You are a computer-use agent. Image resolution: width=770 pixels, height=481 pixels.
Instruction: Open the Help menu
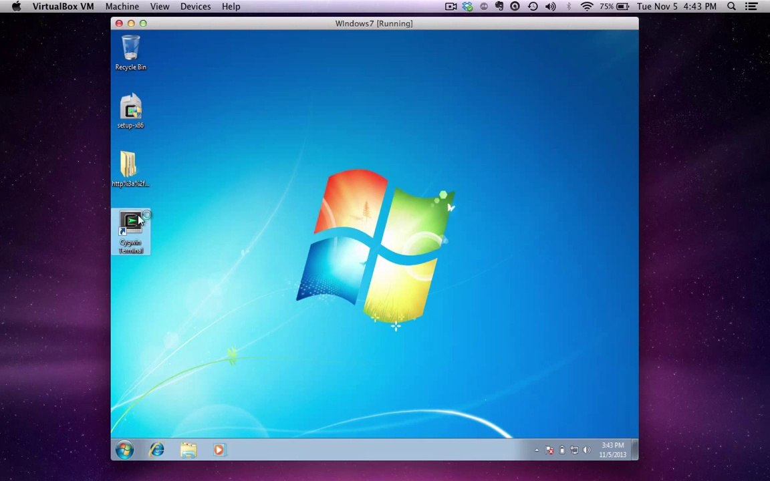[x=231, y=7]
